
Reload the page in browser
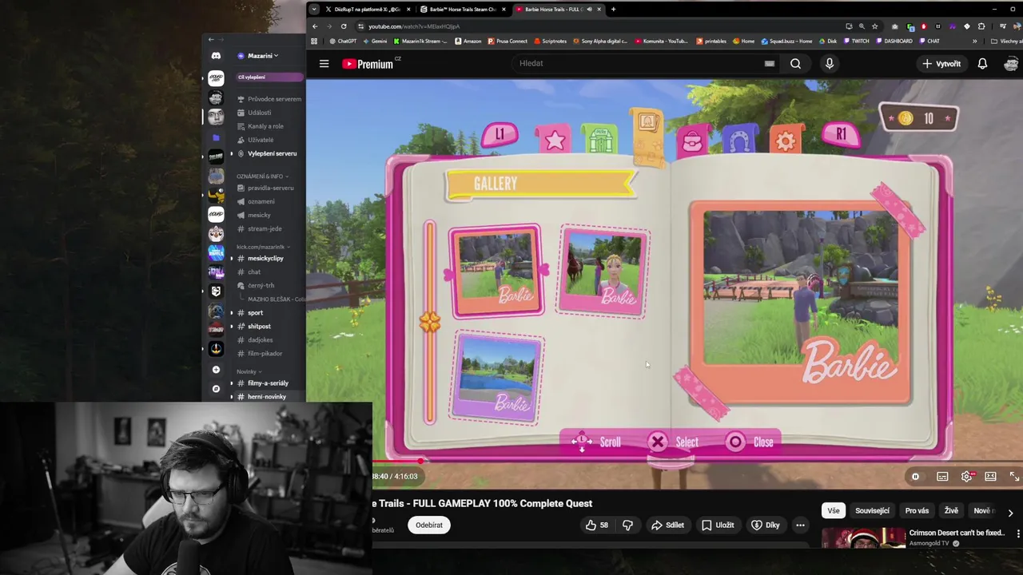(344, 26)
